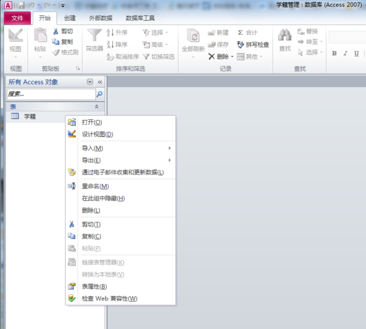Switch to the 创建 ribbon tab

pyautogui.click(x=70, y=18)
